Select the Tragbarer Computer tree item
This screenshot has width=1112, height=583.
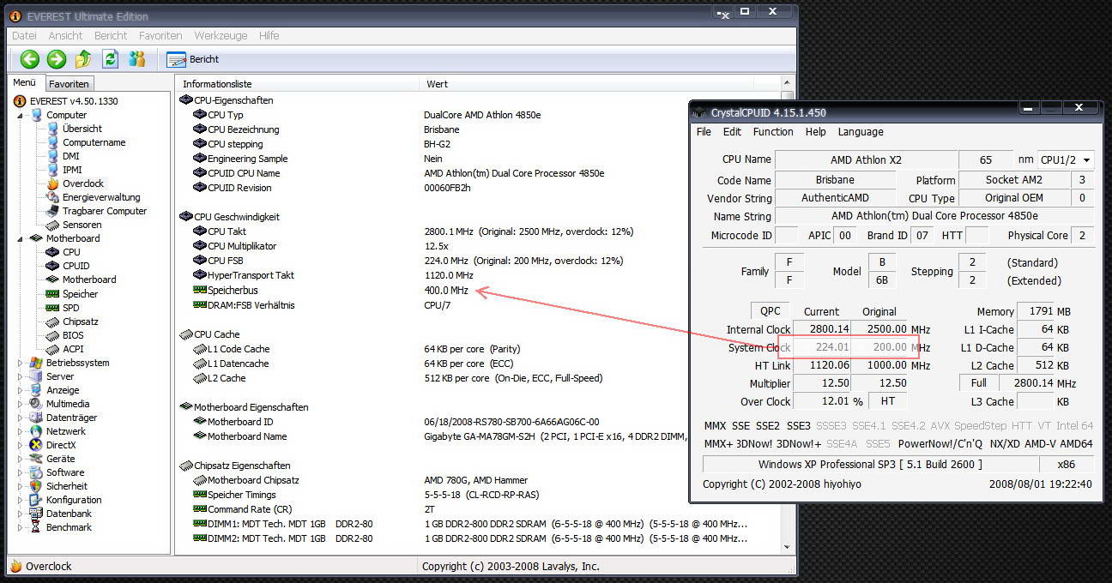tap(105, 211)
